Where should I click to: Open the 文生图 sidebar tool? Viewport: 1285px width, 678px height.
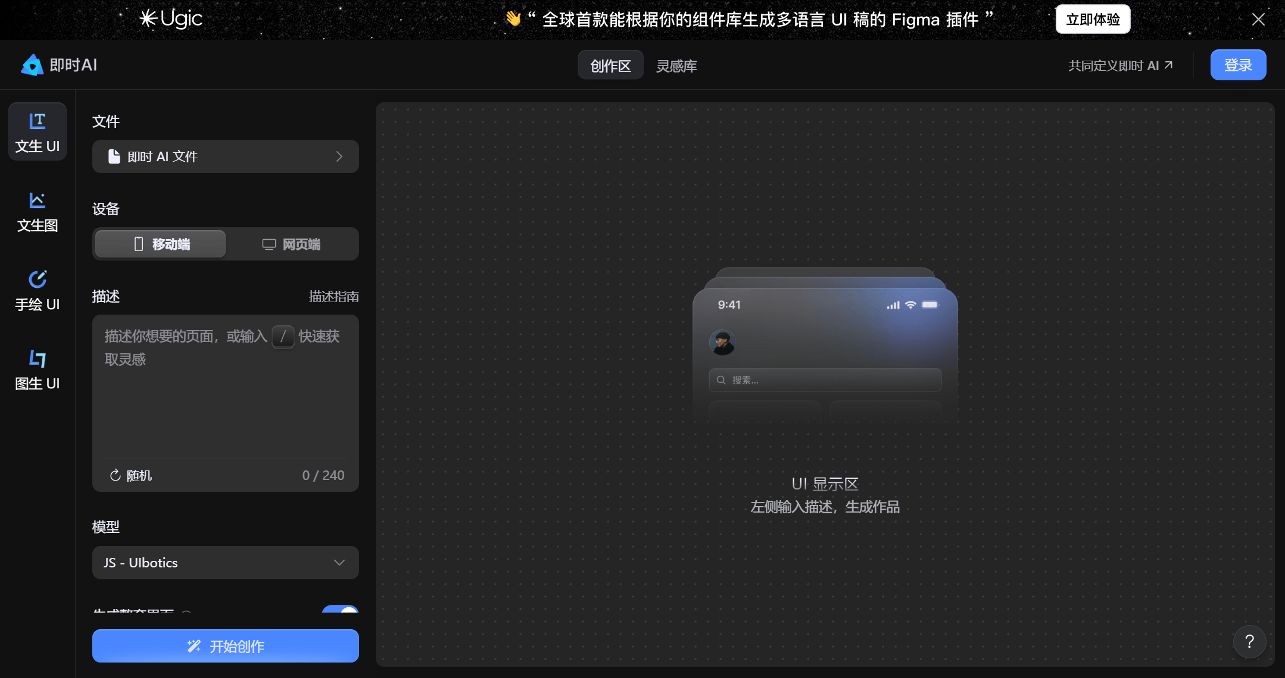click(x=37, y=212)
